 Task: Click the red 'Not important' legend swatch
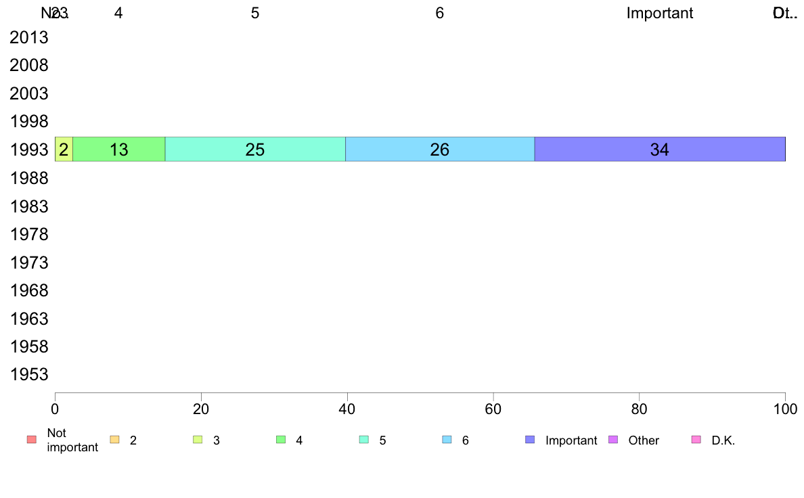[32, 440]
